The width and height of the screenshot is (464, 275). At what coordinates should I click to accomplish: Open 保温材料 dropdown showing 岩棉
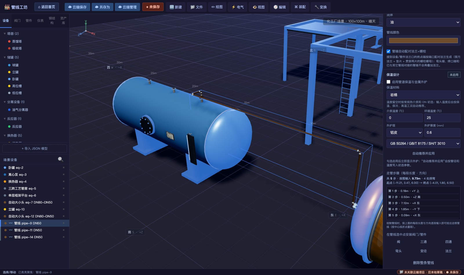423,95
